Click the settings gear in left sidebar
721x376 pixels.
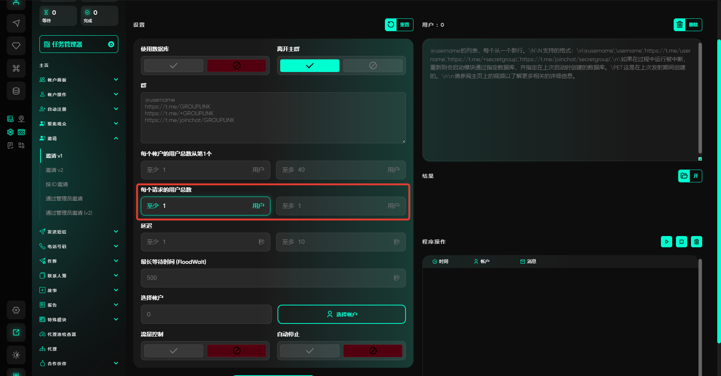[x=16, y=310]
